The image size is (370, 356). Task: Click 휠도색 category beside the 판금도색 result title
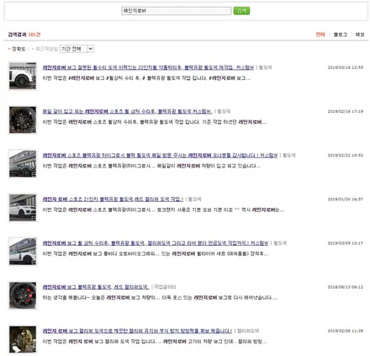[x=280, y=243]
